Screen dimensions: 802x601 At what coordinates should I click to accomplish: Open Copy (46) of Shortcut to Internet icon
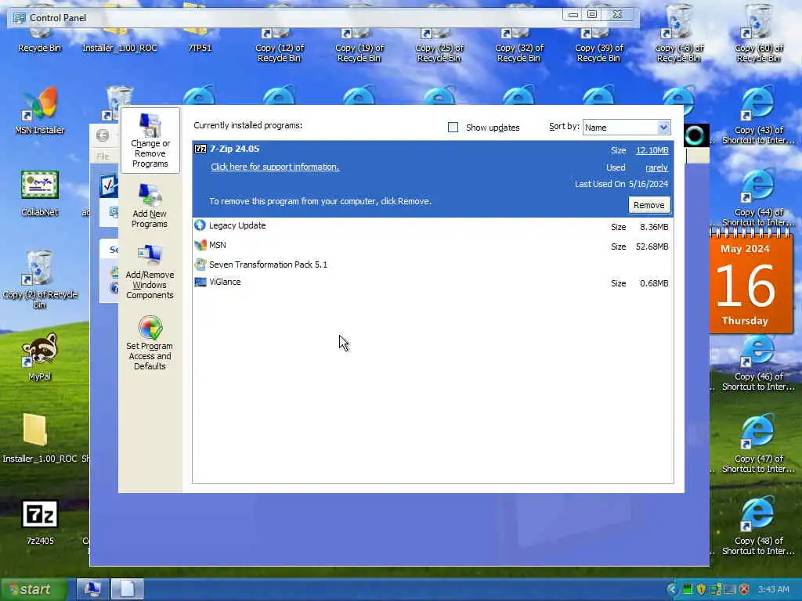pyautogui.click(x=758, y=362)
